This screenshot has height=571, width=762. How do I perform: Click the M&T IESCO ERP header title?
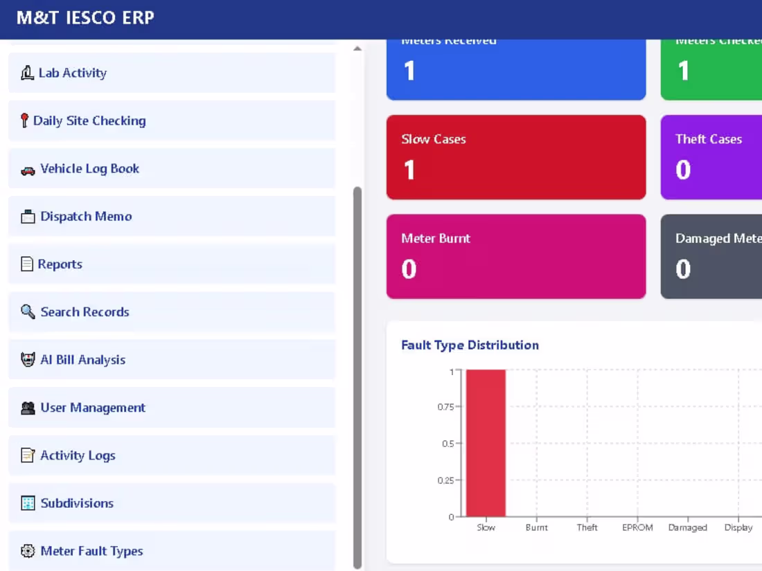tap(85, 18)
